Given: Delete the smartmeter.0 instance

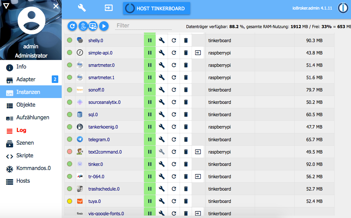Looking at the screenshot, I should (x=186, y=65).
